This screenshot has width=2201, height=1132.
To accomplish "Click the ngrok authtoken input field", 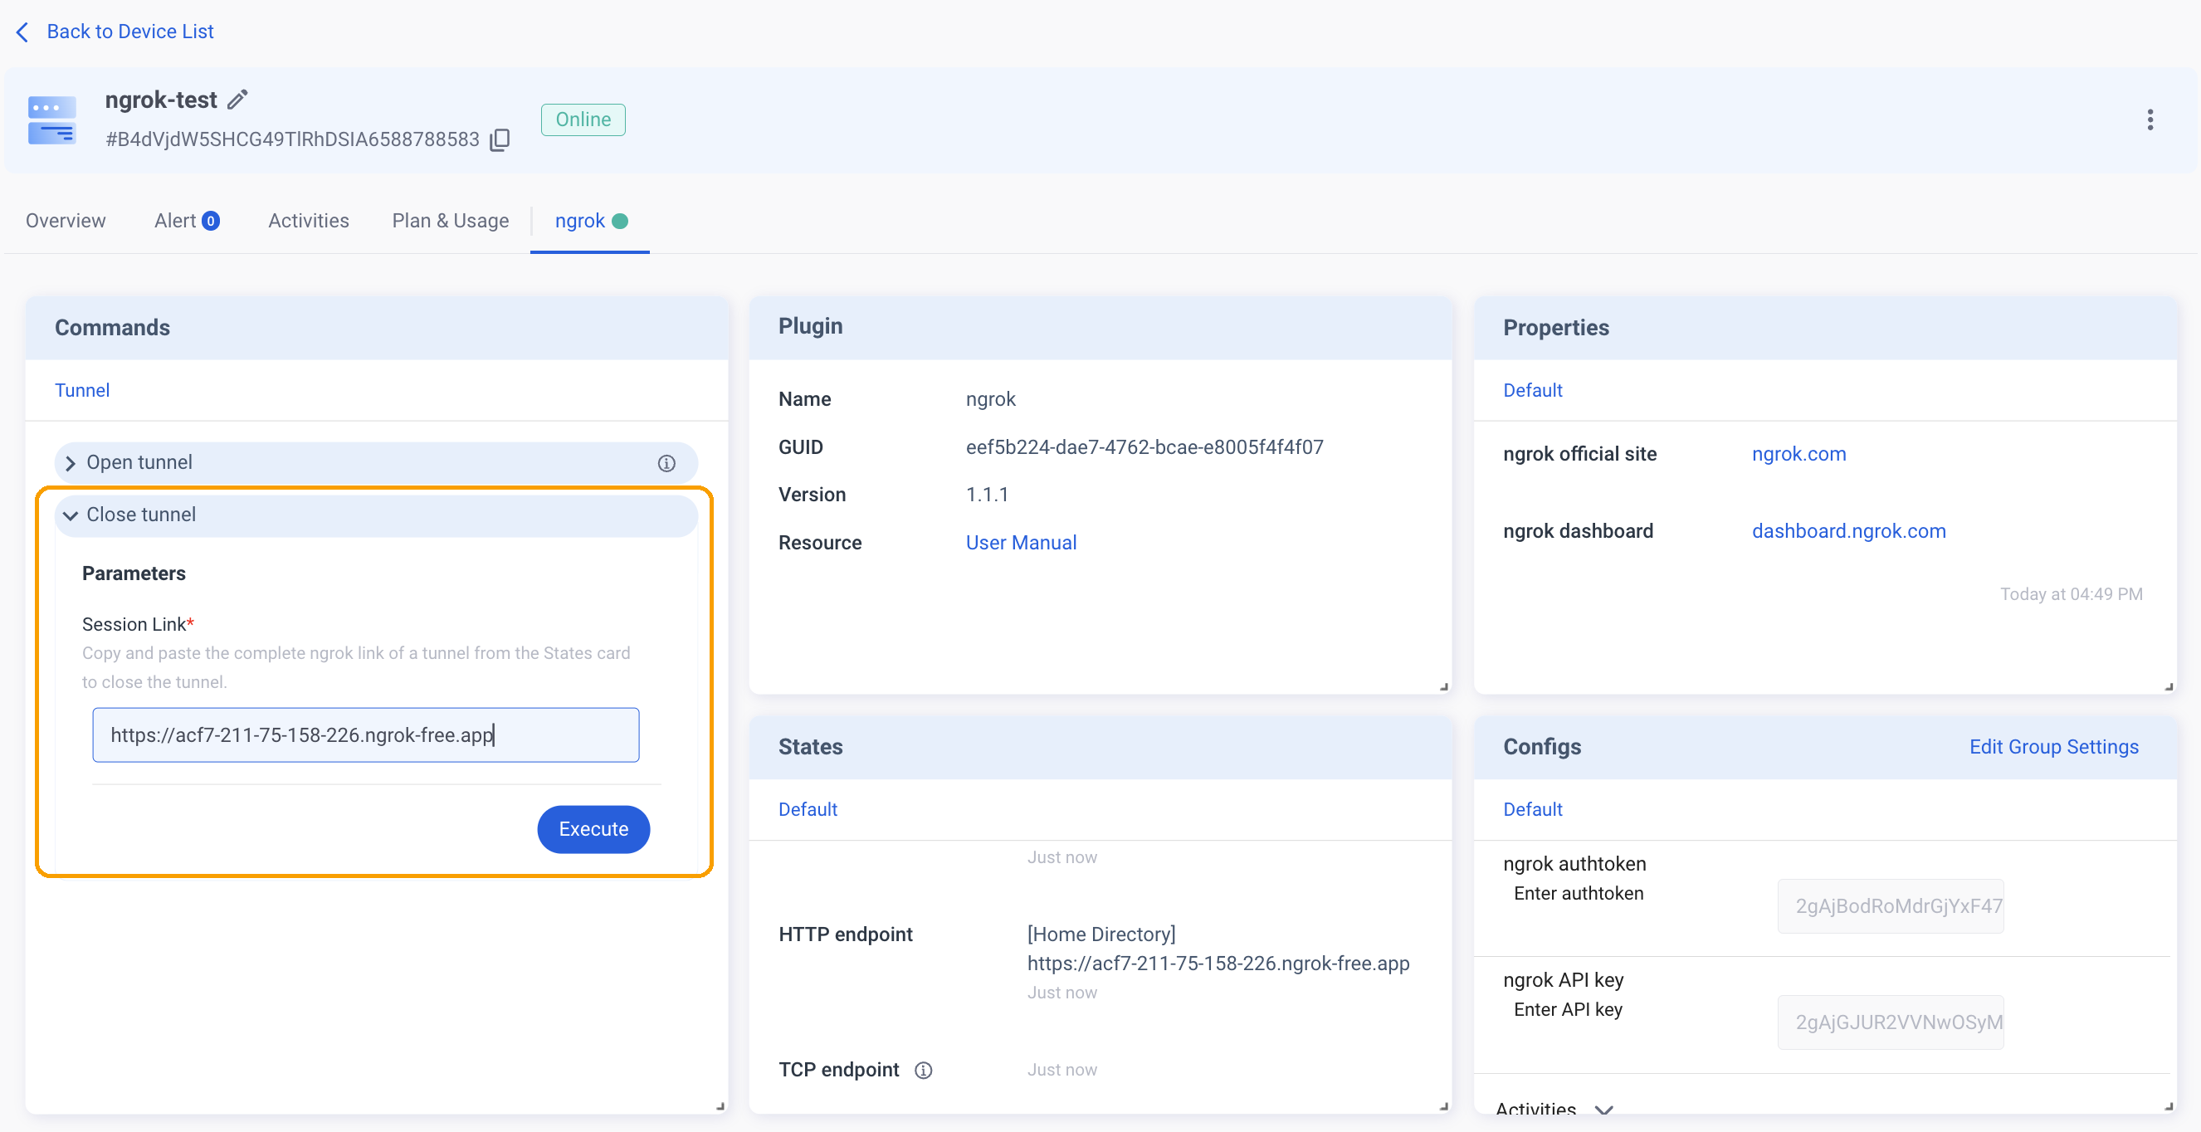I will pyautogui.click(x=1890, y=906).
